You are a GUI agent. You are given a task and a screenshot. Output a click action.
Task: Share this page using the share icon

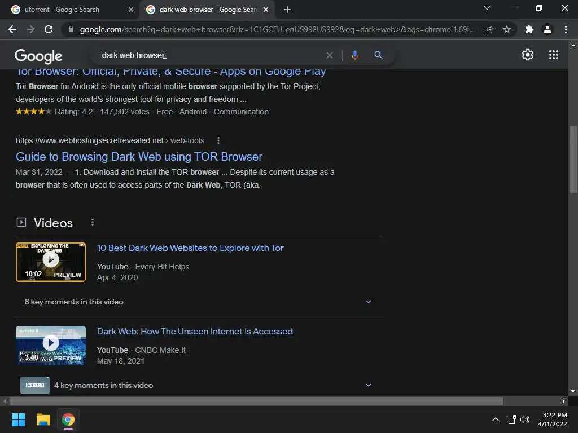(x=489, y=29)
